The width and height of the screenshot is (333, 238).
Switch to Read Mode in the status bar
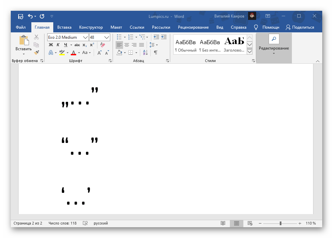tap(223, 223)
